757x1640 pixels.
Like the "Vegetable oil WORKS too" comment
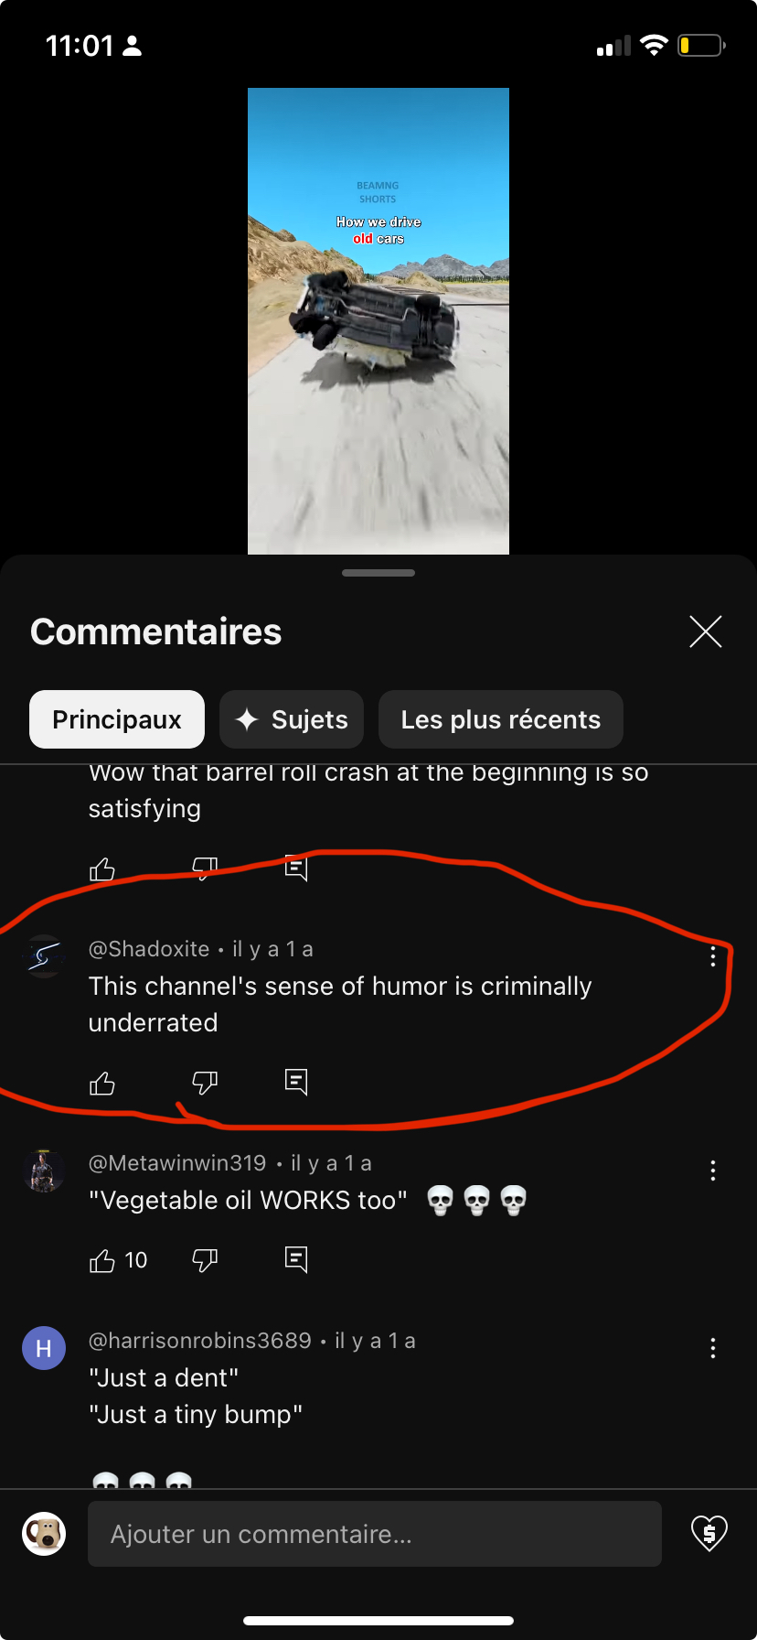(102, 1261)
